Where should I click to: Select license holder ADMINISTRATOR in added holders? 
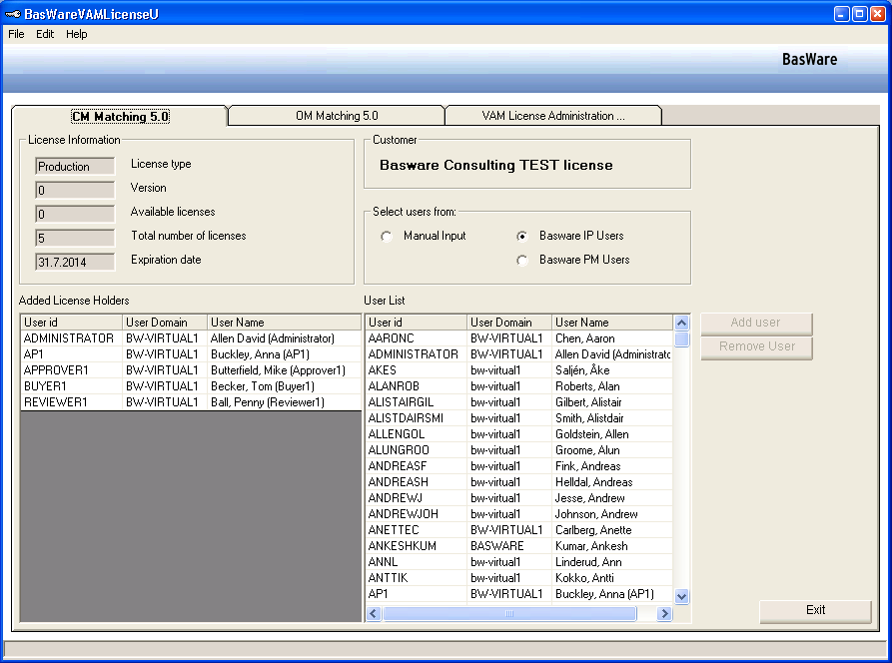pyautogui.click(x=191, y=338)
